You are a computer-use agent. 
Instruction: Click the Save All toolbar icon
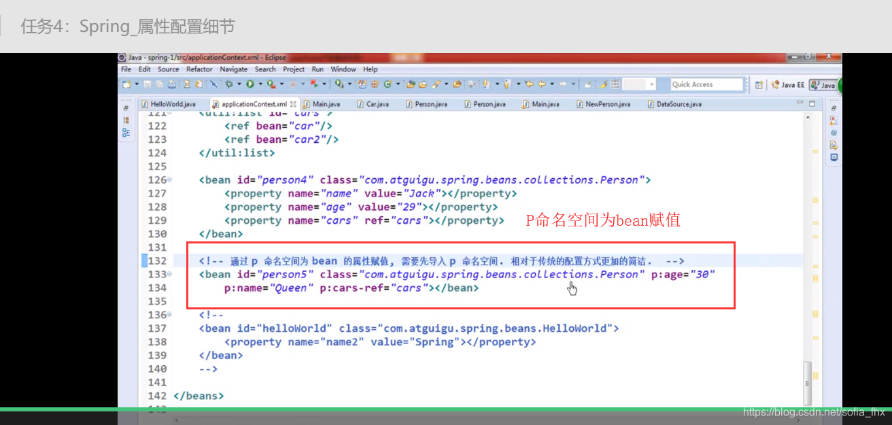(160, 84)
